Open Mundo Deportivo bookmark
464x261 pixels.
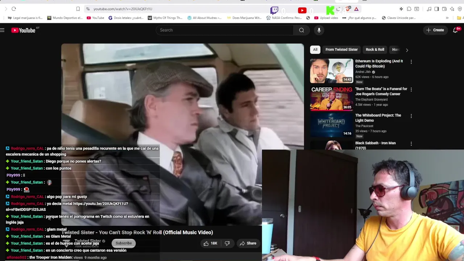point(65,18)
